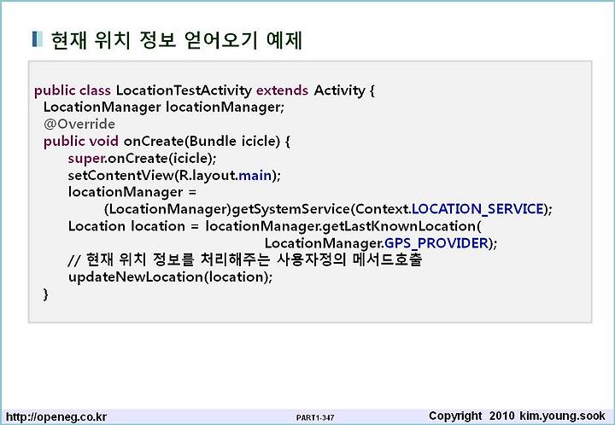Click the '@Override' annotation
Image resolution: width=615 pixels, height=425 pixels.
pos(79,124)
